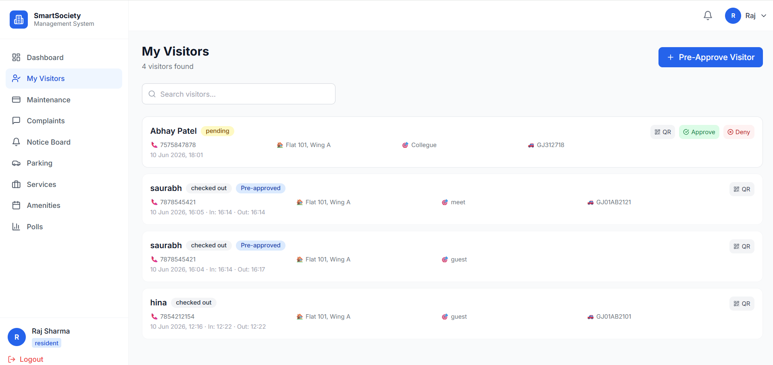Click the Polls bar chart icon
Screen dimensions: 773x365
tap(16, 227)
